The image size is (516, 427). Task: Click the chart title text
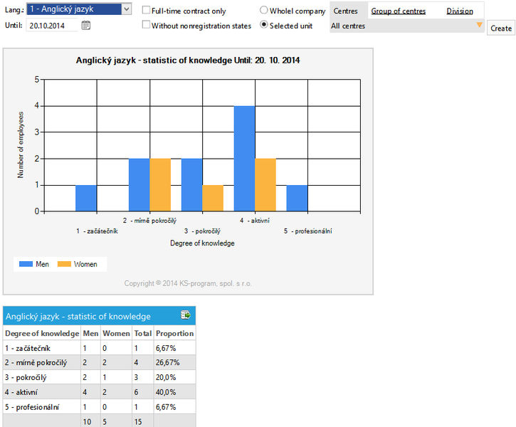[188, 60]
